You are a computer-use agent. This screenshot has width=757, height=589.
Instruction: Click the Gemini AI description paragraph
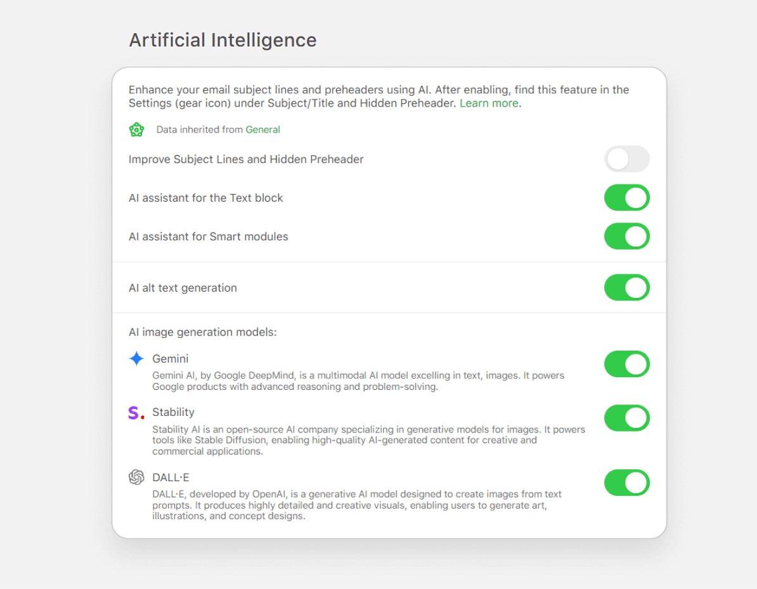[358, 381]
